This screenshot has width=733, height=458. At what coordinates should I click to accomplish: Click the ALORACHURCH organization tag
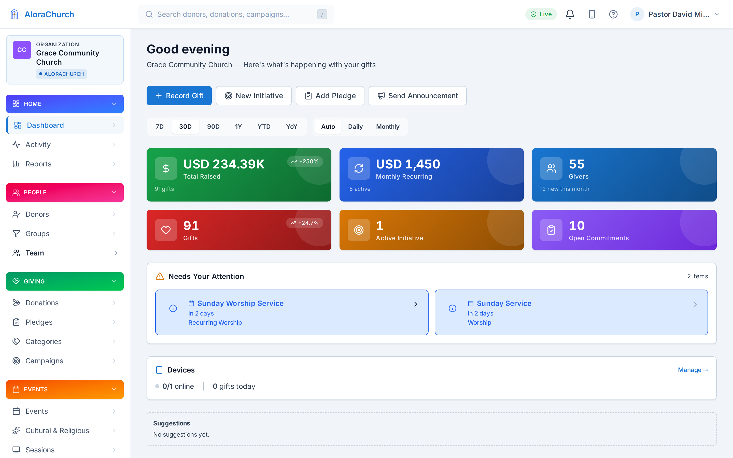pos(62,74)
